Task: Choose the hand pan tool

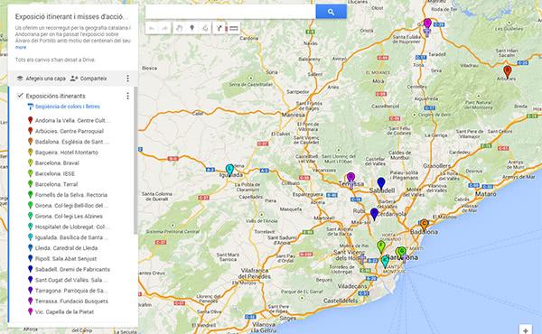Action: pos(179,28)
